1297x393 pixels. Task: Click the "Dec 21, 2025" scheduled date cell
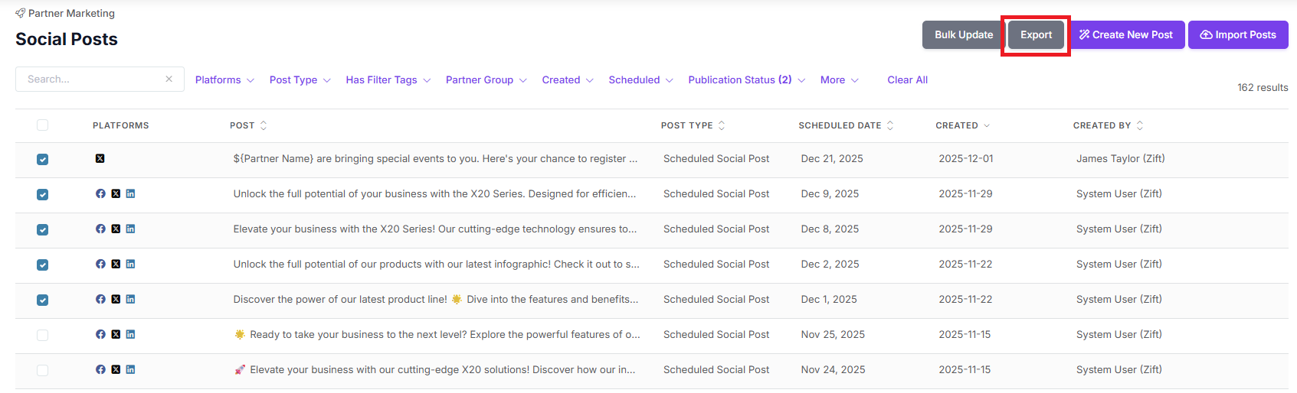point(832,158)
